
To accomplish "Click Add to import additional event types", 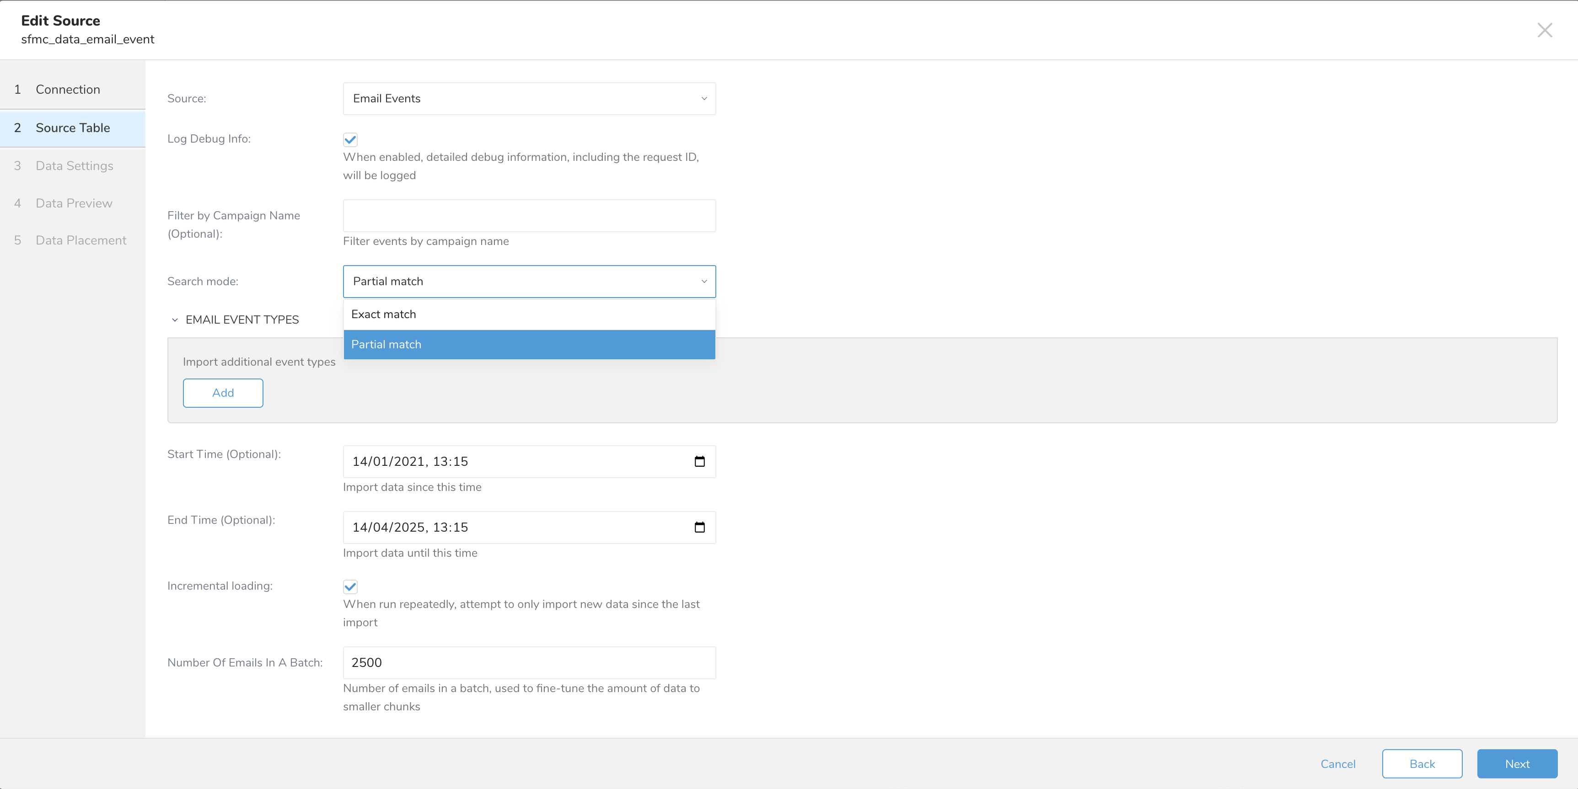I will click(x=223, y=393).
